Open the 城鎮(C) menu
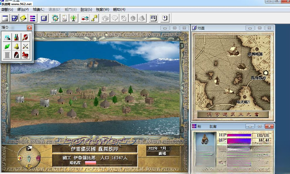Viewport: 290px width, 174px height. (38, 9)
